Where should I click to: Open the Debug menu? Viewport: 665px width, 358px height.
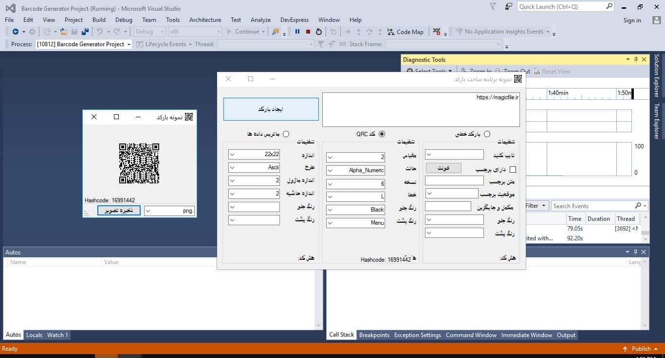[x=124, y=20]
